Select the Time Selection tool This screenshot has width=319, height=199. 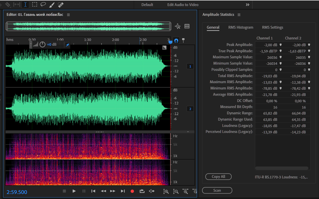click(x=25, y=5)
